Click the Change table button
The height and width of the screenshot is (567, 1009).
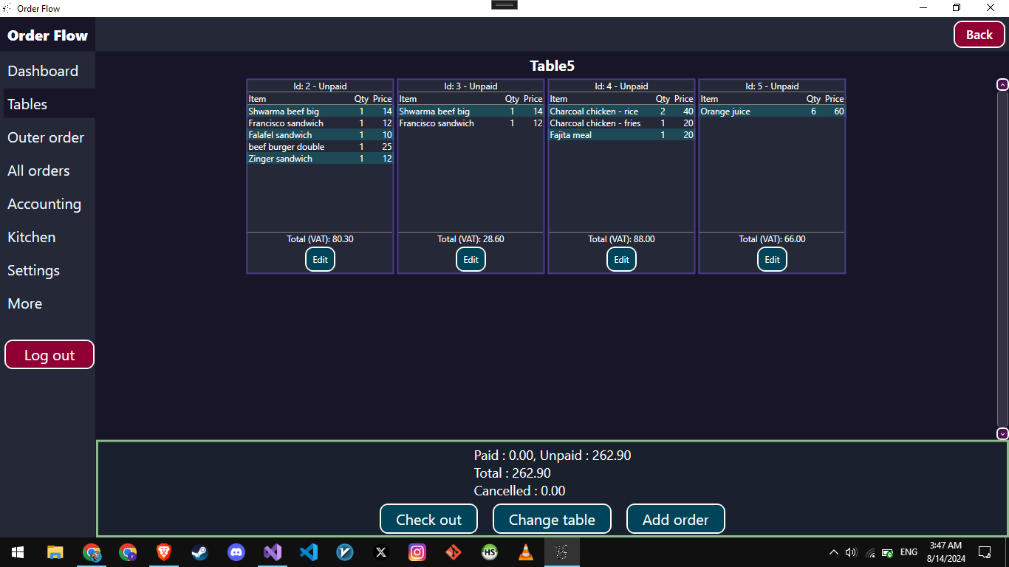tap(552, 519)
